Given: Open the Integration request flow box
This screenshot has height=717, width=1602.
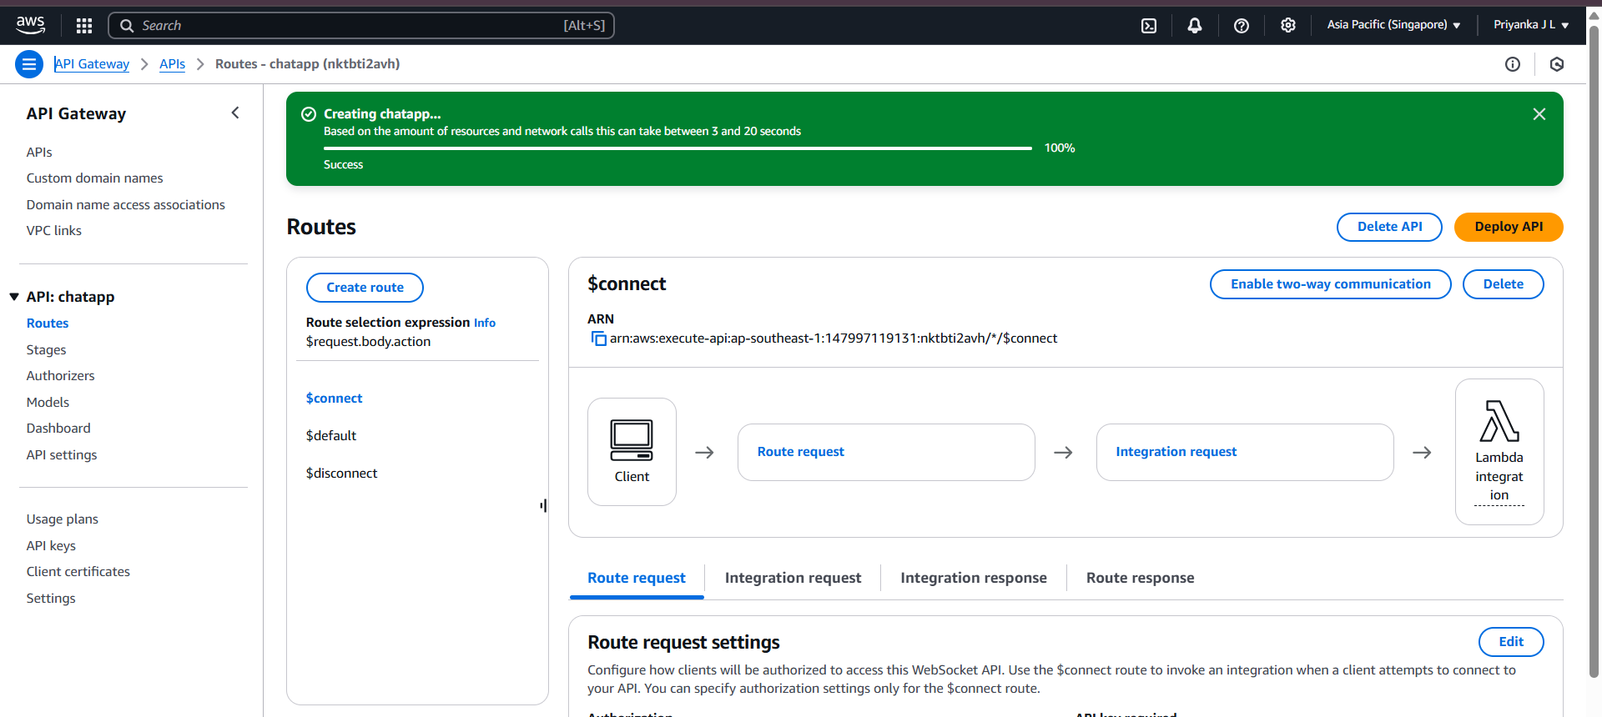Looking at the screenshot, I should [x=1245, y=452].
